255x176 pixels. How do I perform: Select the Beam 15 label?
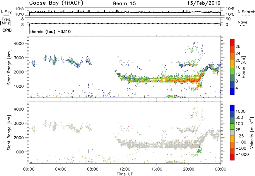coord(124,3)
